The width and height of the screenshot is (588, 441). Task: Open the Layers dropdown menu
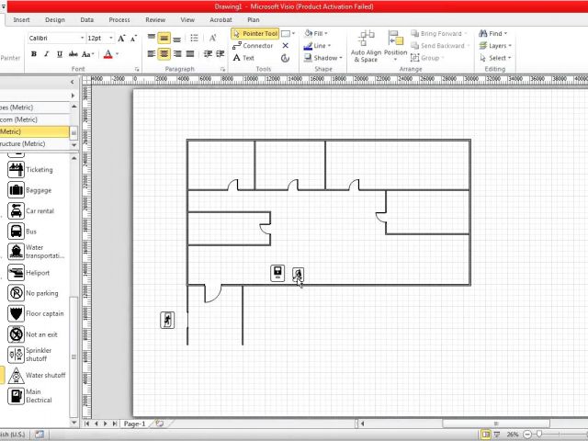pyautogui.click(x=498, y=46)
